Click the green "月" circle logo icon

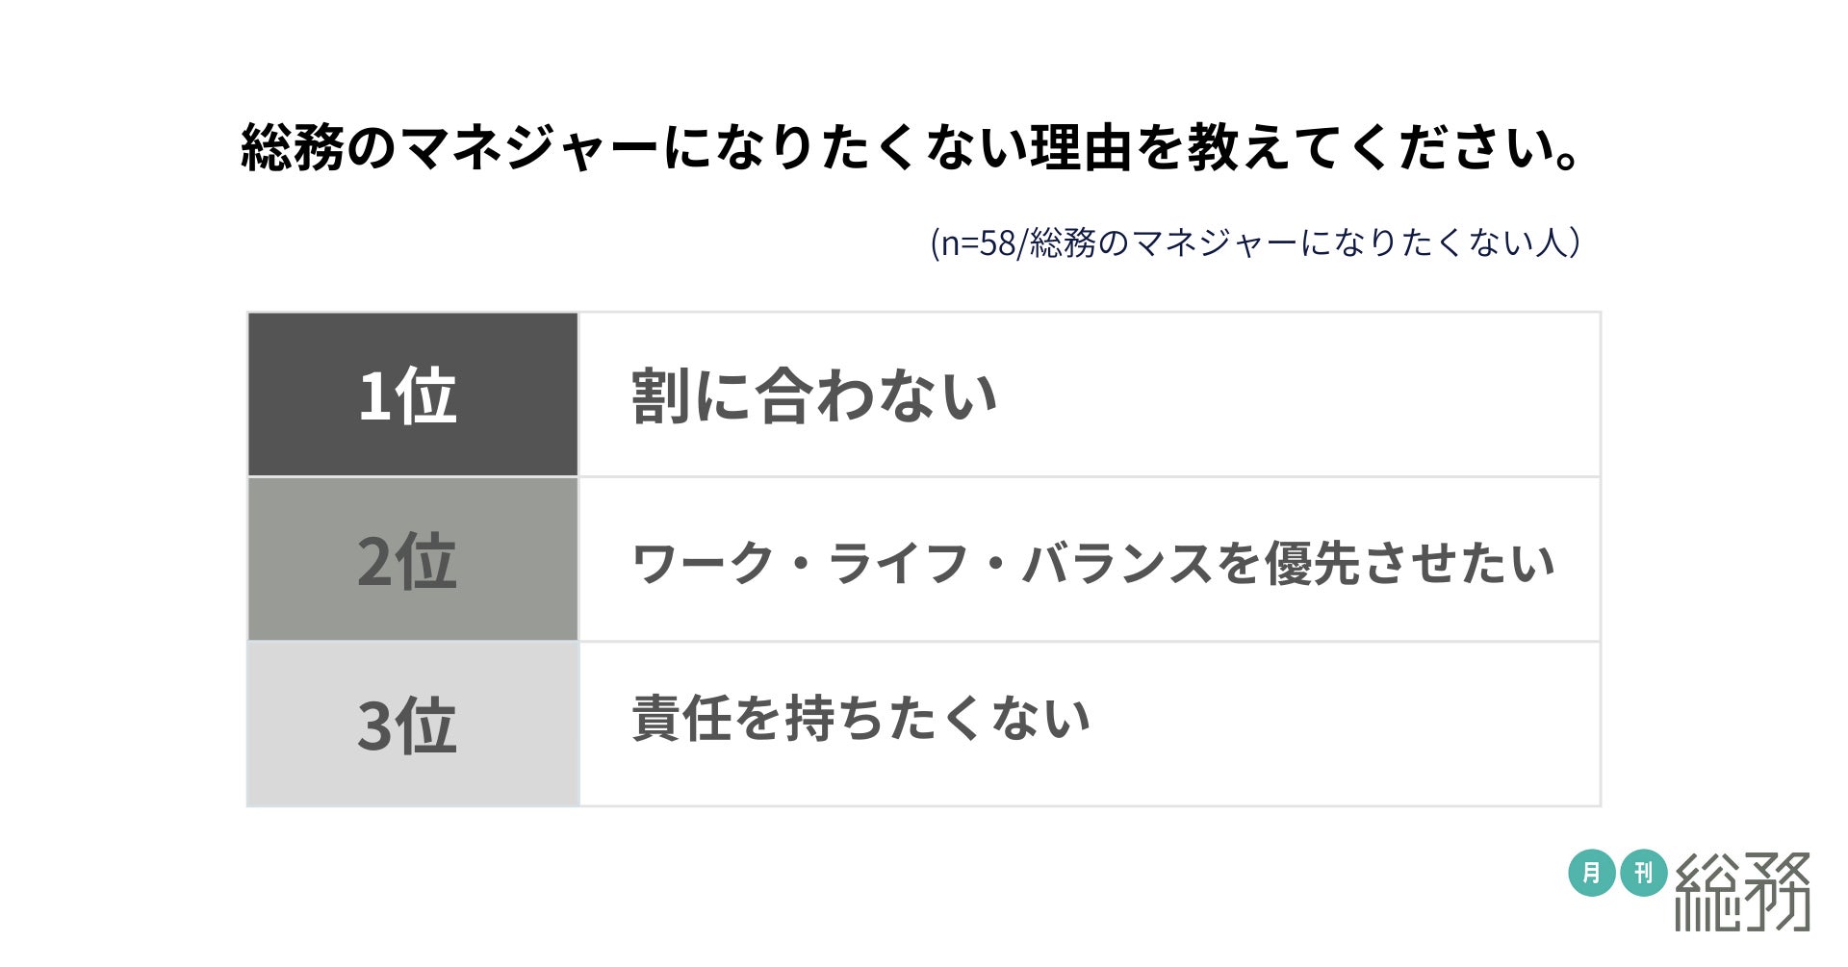click(x=1591, y=874)
